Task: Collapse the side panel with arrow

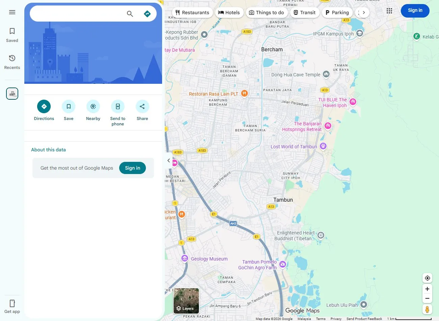Action: pyautogui.click(x=169, y=160)
